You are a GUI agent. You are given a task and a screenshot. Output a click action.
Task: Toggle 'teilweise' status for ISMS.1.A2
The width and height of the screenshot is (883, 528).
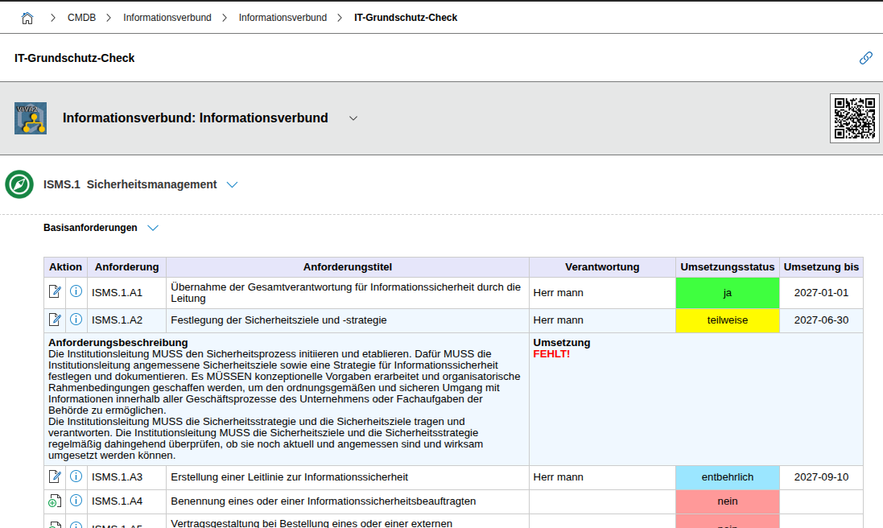tap(727, 320)
